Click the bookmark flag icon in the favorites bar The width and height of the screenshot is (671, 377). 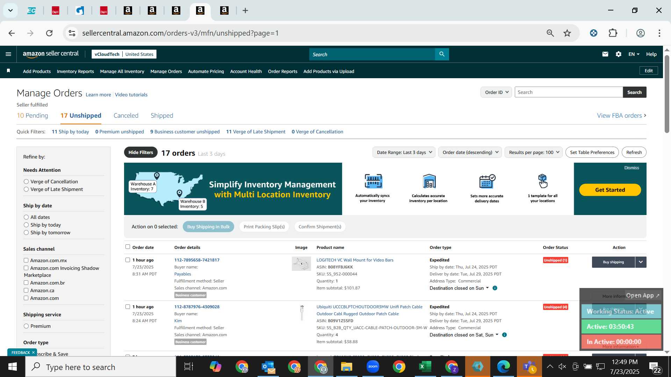click(x=8, y=71)
